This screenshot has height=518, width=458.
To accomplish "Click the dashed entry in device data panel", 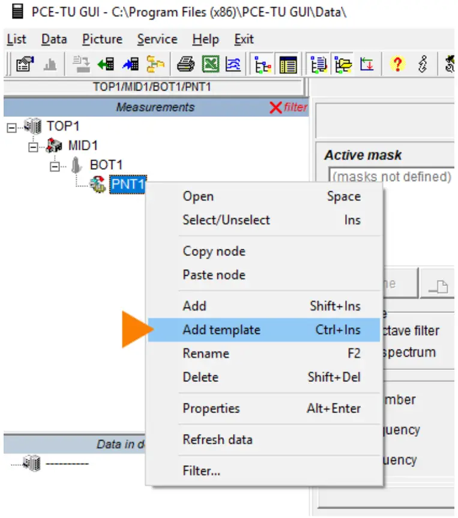I will pos(67,463).
